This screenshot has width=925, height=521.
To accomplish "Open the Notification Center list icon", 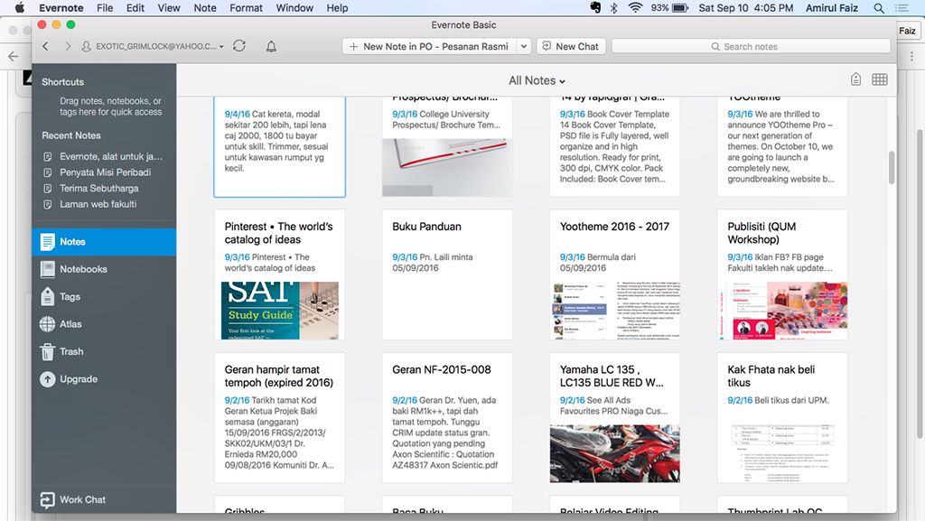I will [x=902, y=8].
